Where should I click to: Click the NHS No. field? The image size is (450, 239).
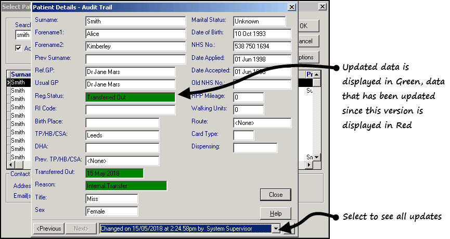[262, 46]
